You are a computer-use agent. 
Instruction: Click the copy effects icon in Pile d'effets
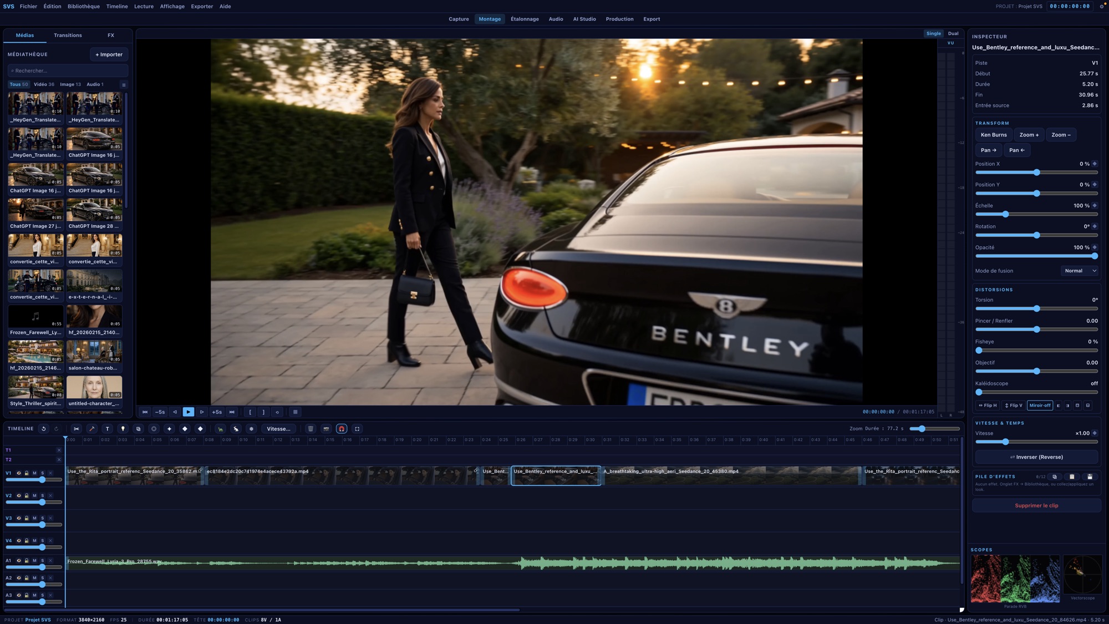[x=1055, y=476]
